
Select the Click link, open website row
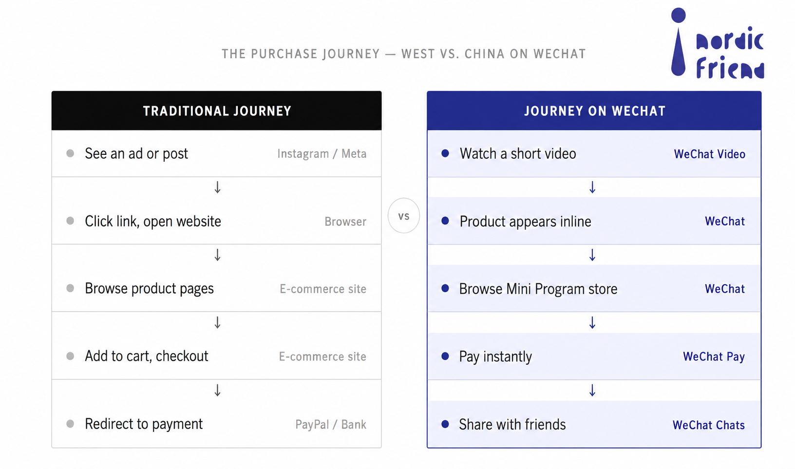217,221
